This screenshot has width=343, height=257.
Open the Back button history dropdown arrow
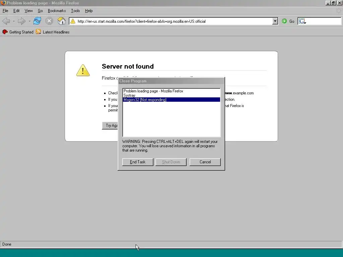pos(14,21)
